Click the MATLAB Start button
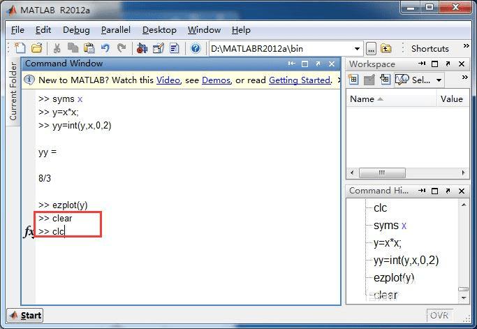Viewport: 477px width, 329px height. 25,315
